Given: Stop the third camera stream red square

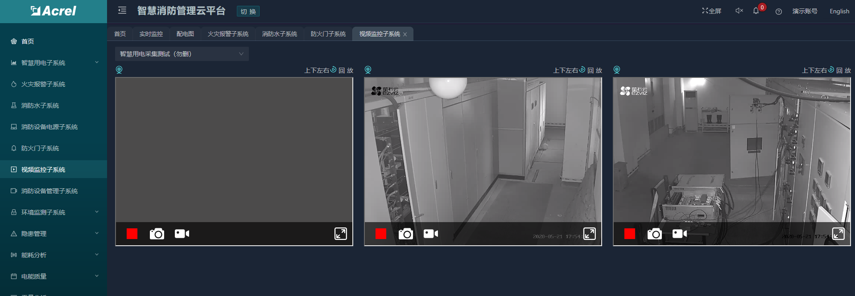Looking at the screenshot, I should click(629, 234).
